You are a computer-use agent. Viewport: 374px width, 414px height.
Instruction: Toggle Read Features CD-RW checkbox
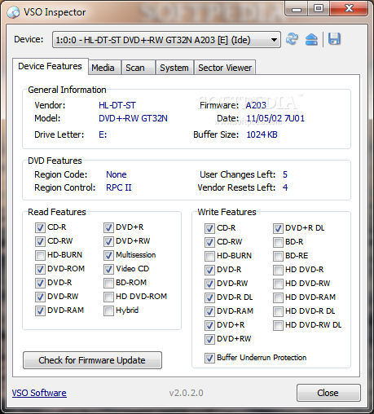[40, 241]
